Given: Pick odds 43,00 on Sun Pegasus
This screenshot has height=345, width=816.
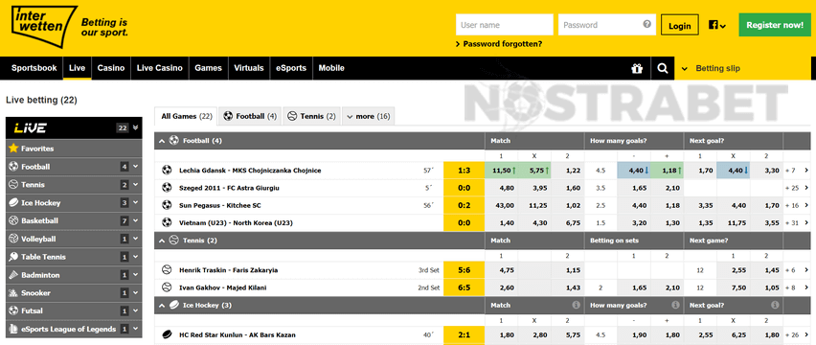Looking at the screenshot, I should click(501, 205).
